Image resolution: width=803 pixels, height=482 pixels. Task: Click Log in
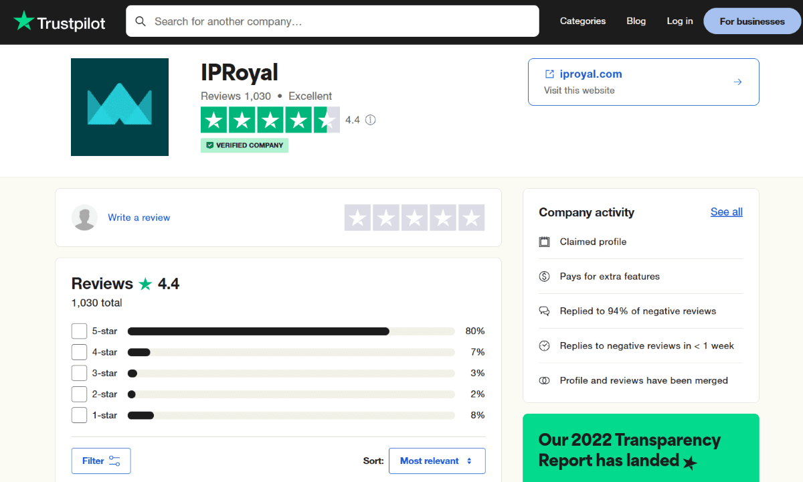680,21
